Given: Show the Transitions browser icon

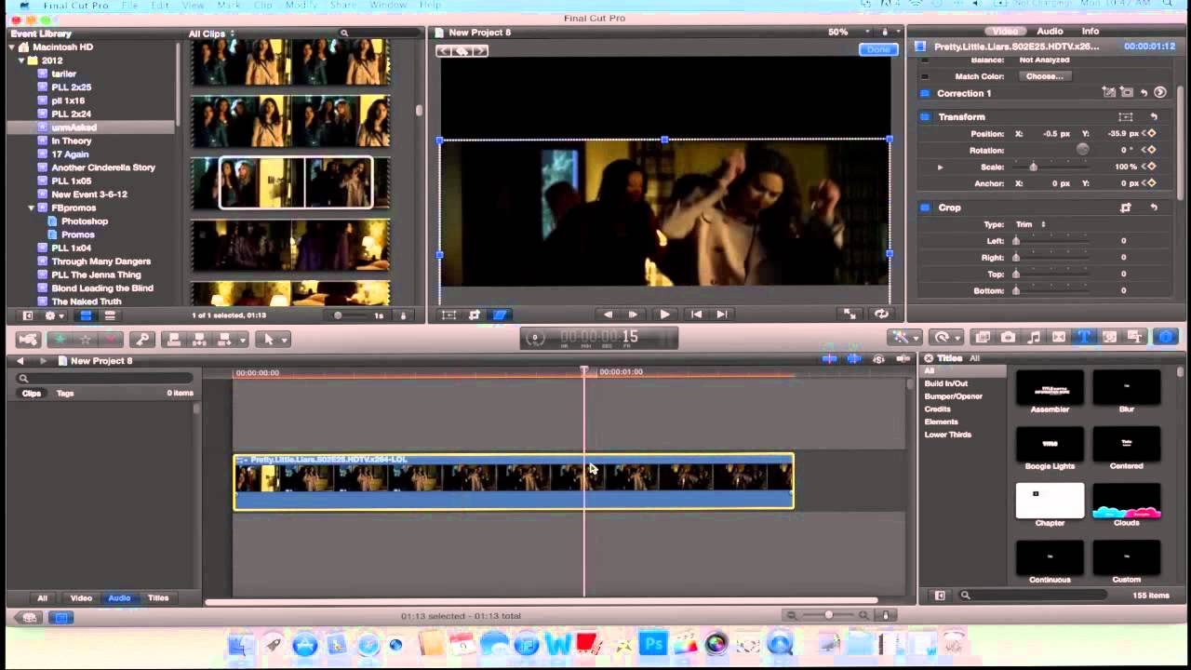Looking at the screenshot, I should pyautogui.click(x=1059, y=337).
